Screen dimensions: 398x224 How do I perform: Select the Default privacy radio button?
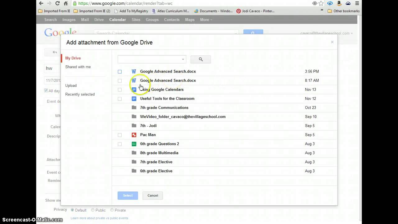(72, 210)
